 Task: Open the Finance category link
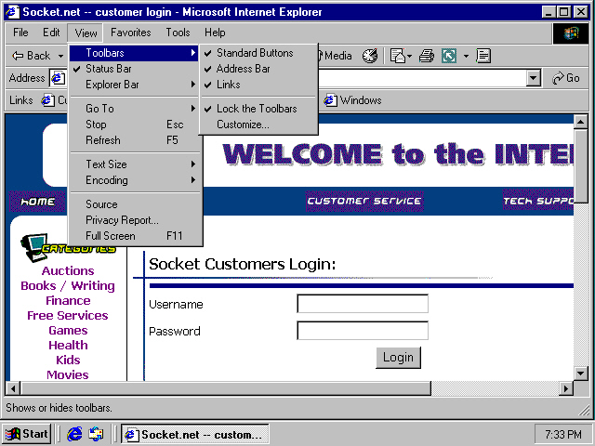point(68,301)
